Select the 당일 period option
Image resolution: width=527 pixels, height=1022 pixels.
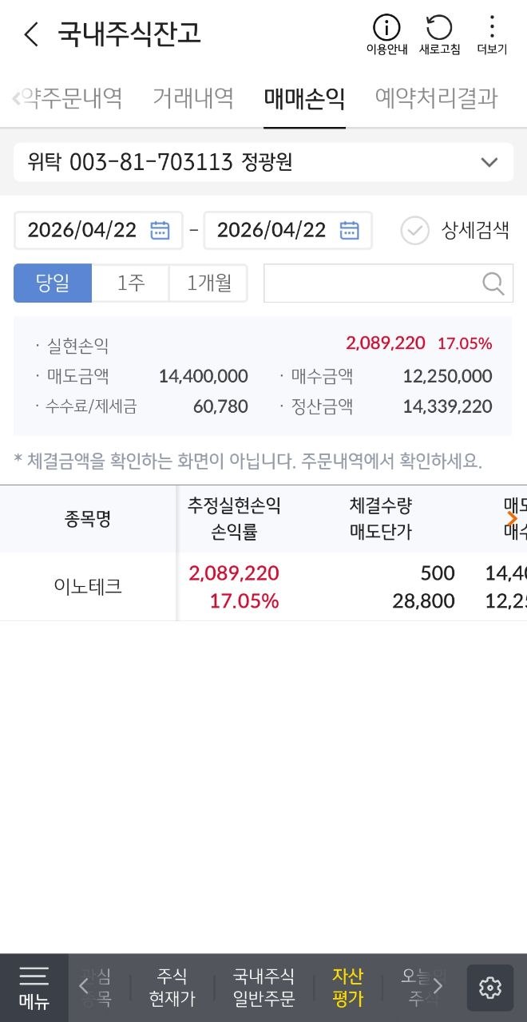53,283
